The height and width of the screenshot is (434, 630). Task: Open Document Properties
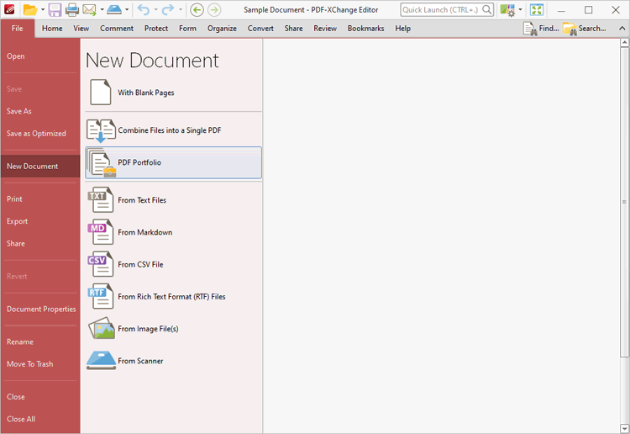coord(40,309)
